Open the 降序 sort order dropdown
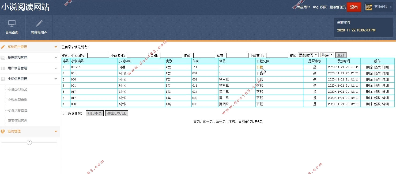The width and height of the screenshot is (396, 174). pos(327,55)
